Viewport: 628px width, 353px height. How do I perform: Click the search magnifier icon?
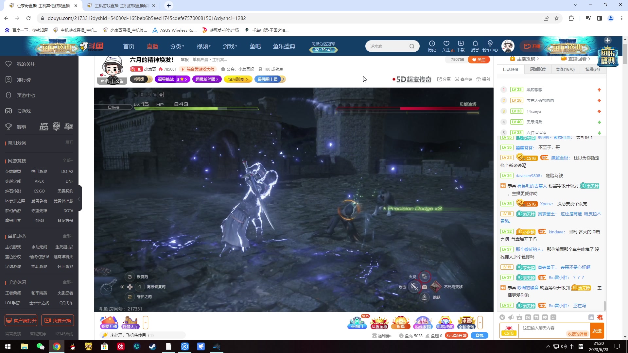[412, 46]
